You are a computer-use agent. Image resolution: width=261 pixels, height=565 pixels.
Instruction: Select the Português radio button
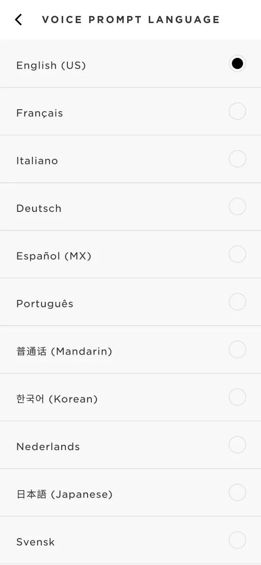tap(237, 302)
